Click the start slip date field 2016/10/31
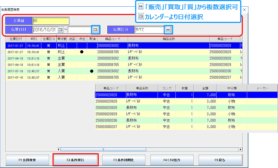 coord(45,30)
